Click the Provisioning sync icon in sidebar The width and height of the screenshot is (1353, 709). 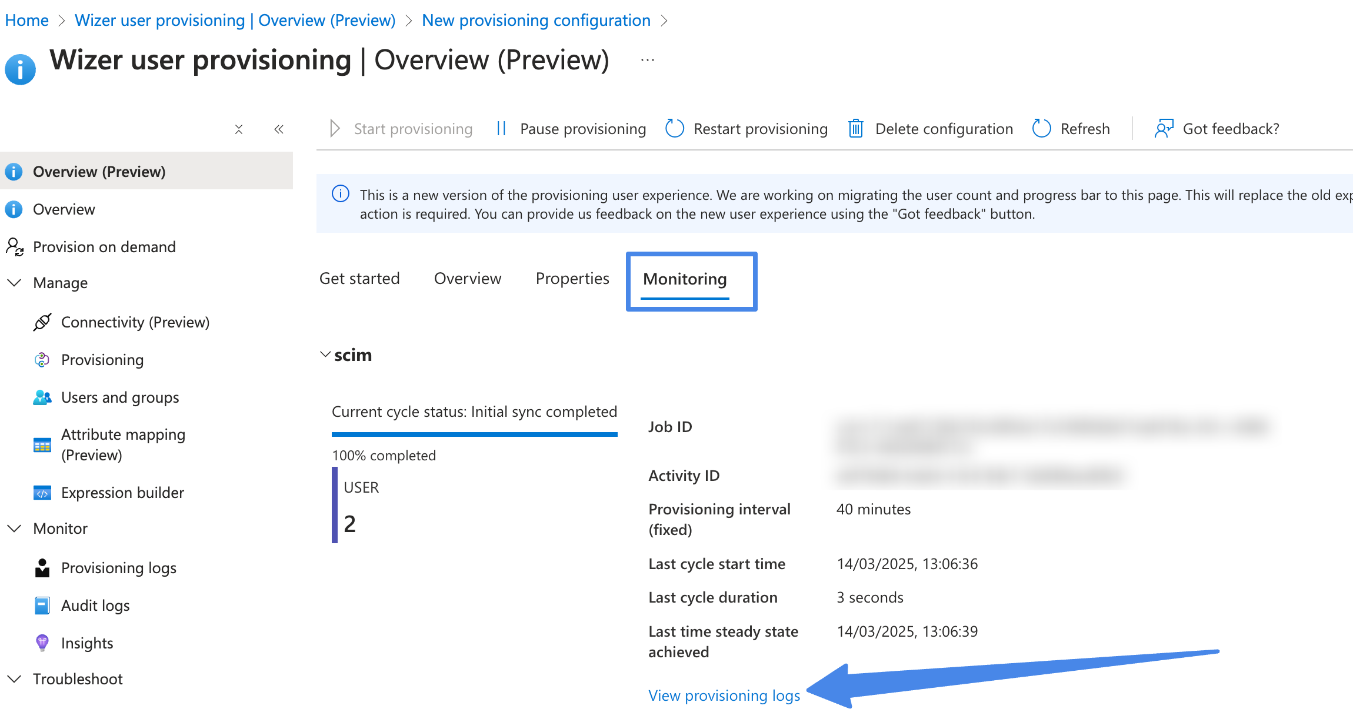click(42, 360)
